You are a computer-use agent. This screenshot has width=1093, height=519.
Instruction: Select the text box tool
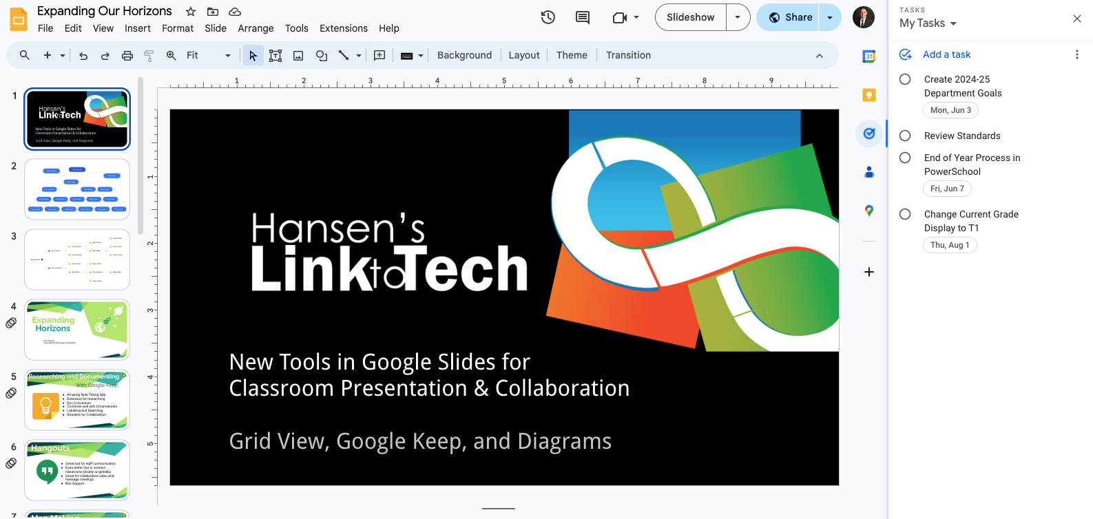coord(275,56)
